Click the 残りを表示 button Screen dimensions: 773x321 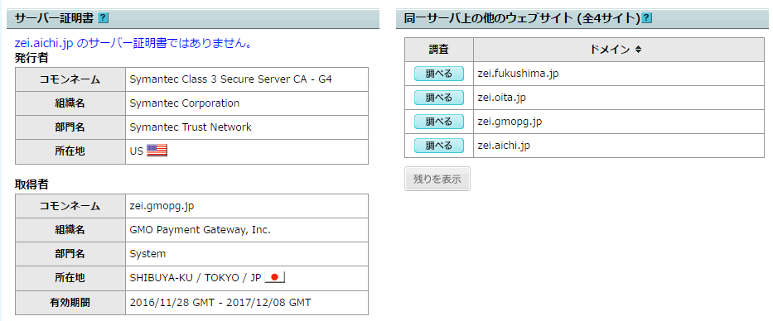click(x=437, y=180)
